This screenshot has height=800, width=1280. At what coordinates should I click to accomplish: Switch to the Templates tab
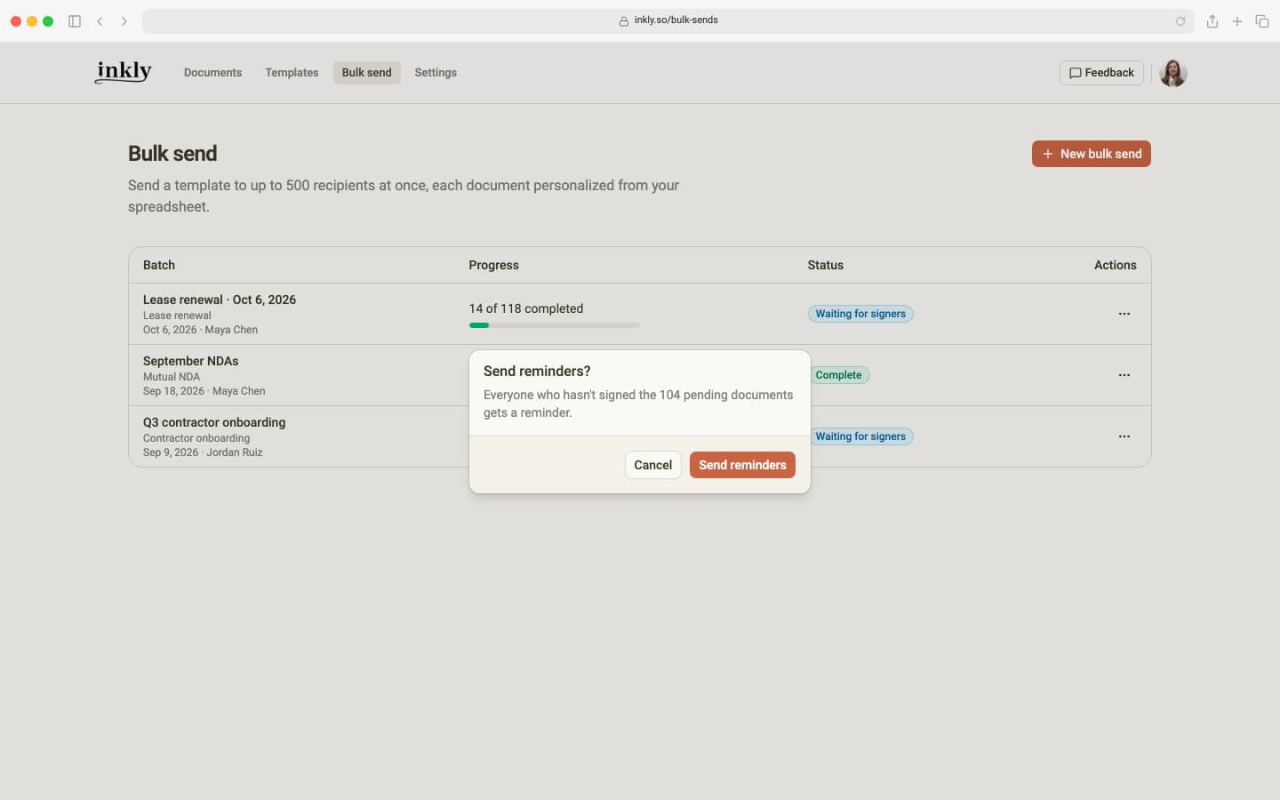[292, 73]
